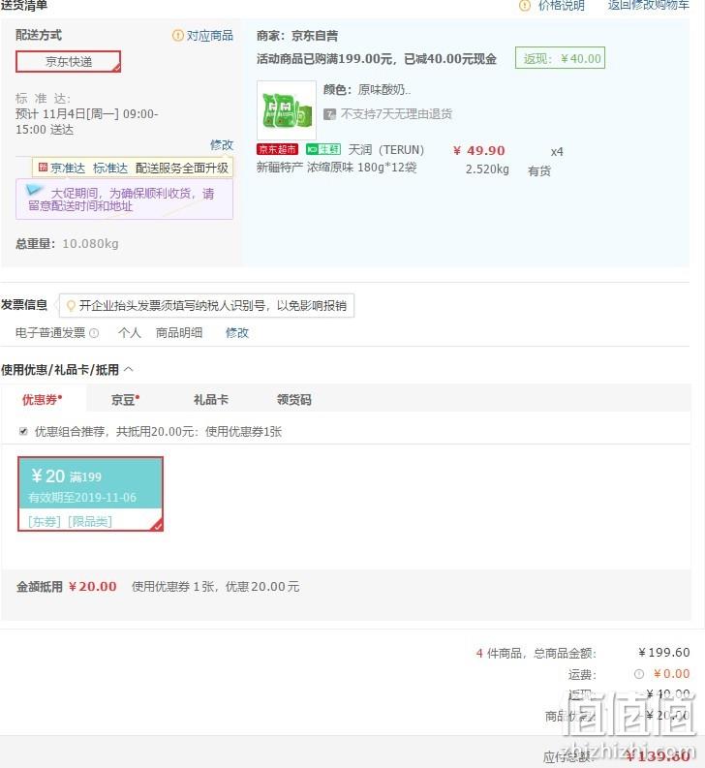Image resolution: width=705 pixels, height=768 pixels.
Task: Click the 商品明细 invoice content text
Action: 179,333
